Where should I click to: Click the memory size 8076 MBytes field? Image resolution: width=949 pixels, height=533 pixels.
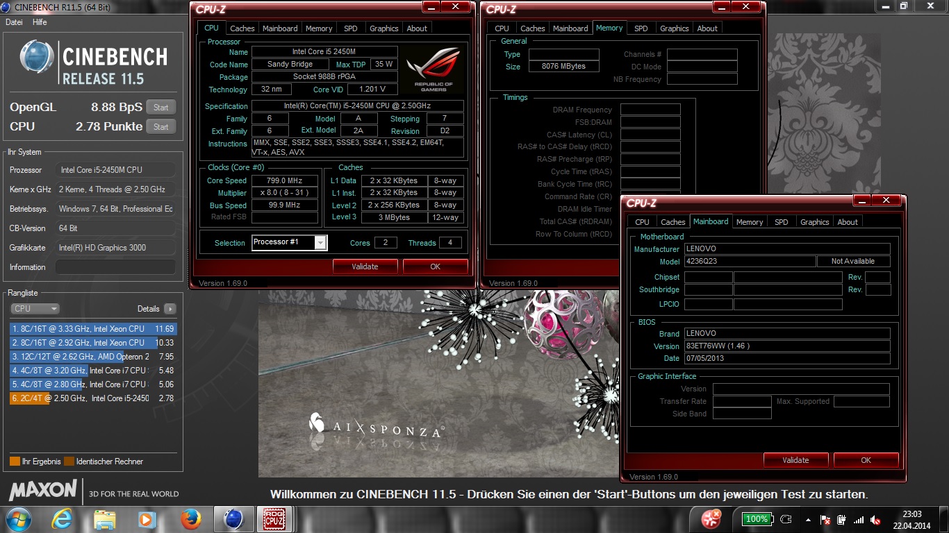(564, 67)
